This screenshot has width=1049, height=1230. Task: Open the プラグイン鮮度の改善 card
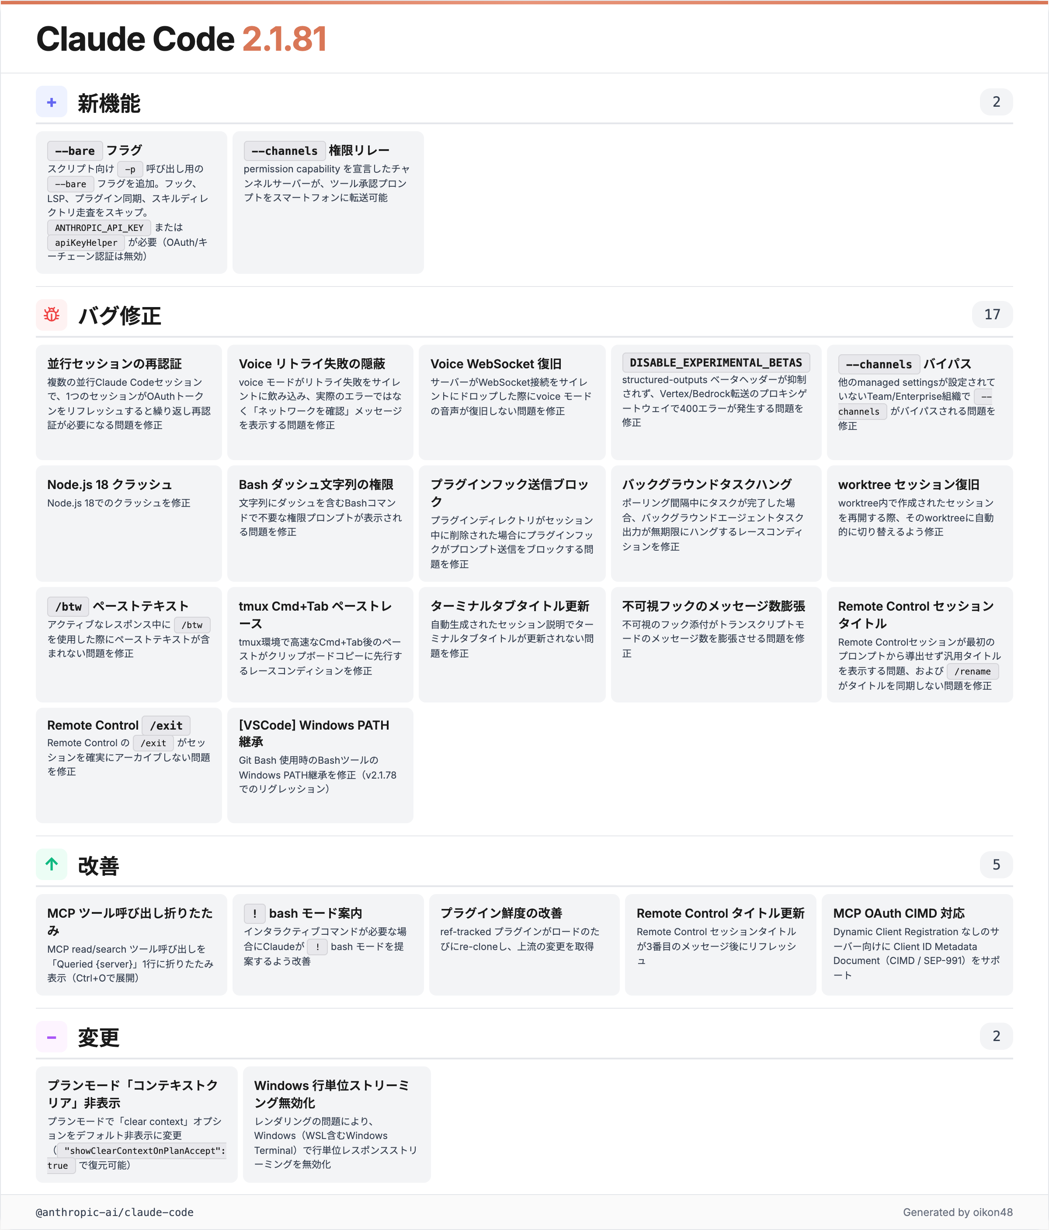[524, 944]
